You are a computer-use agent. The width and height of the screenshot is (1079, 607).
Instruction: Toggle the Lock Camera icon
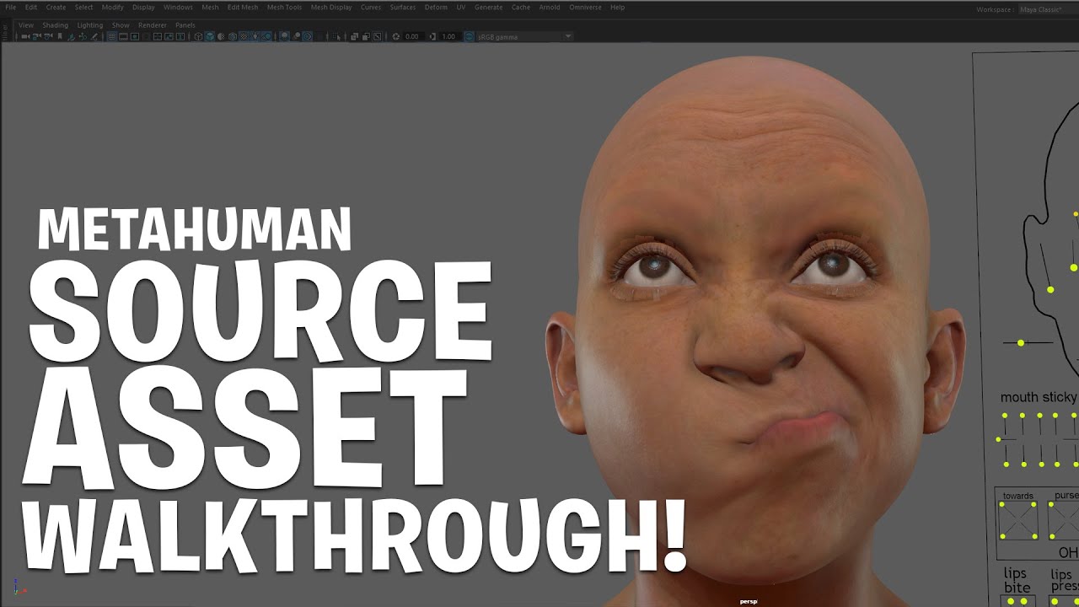37,36
